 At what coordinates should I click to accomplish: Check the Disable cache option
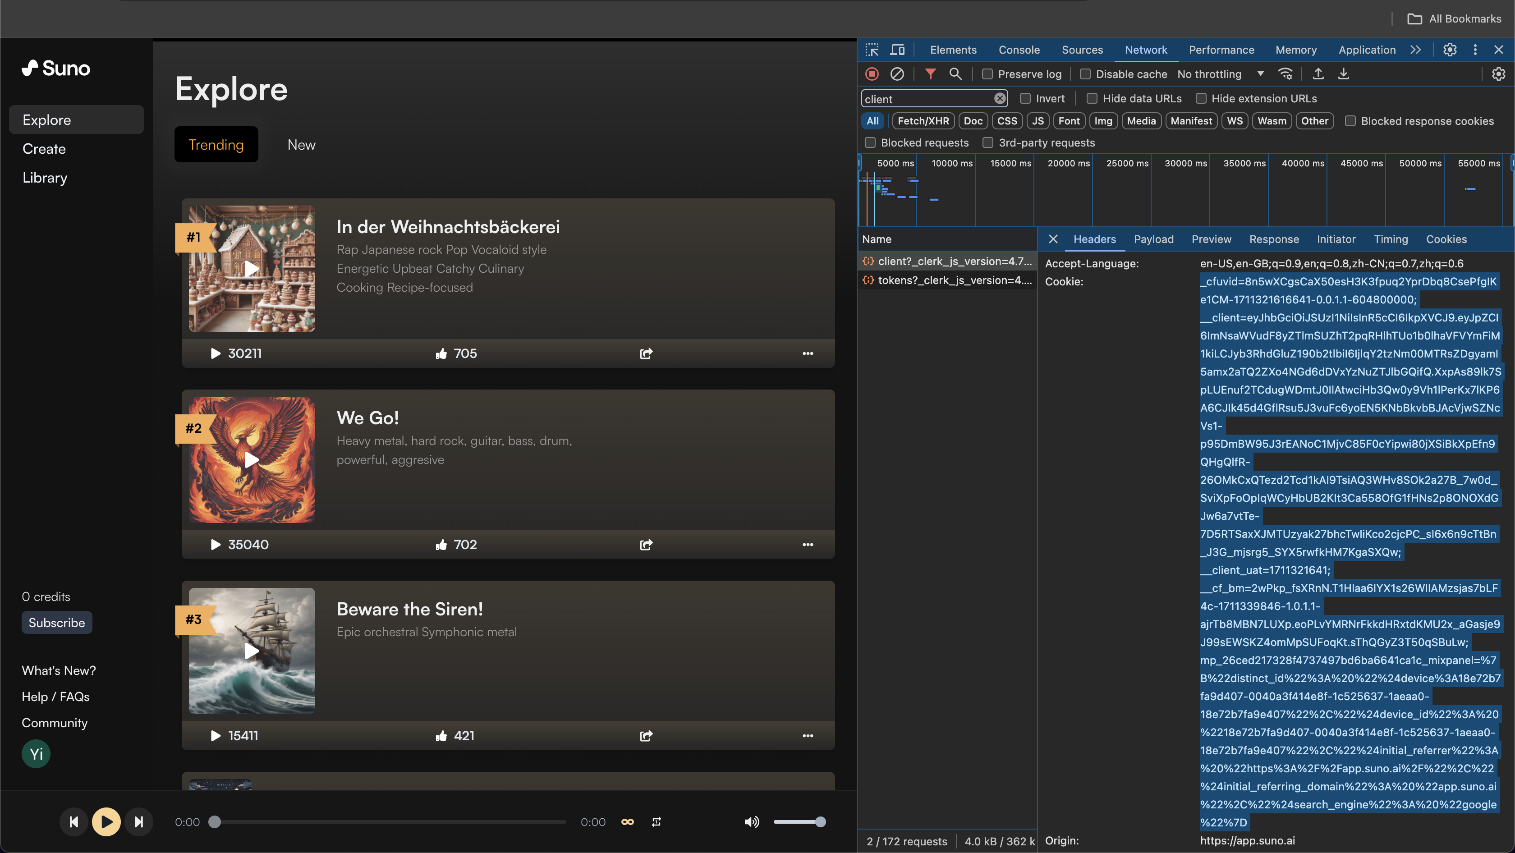click(1085, 74)
